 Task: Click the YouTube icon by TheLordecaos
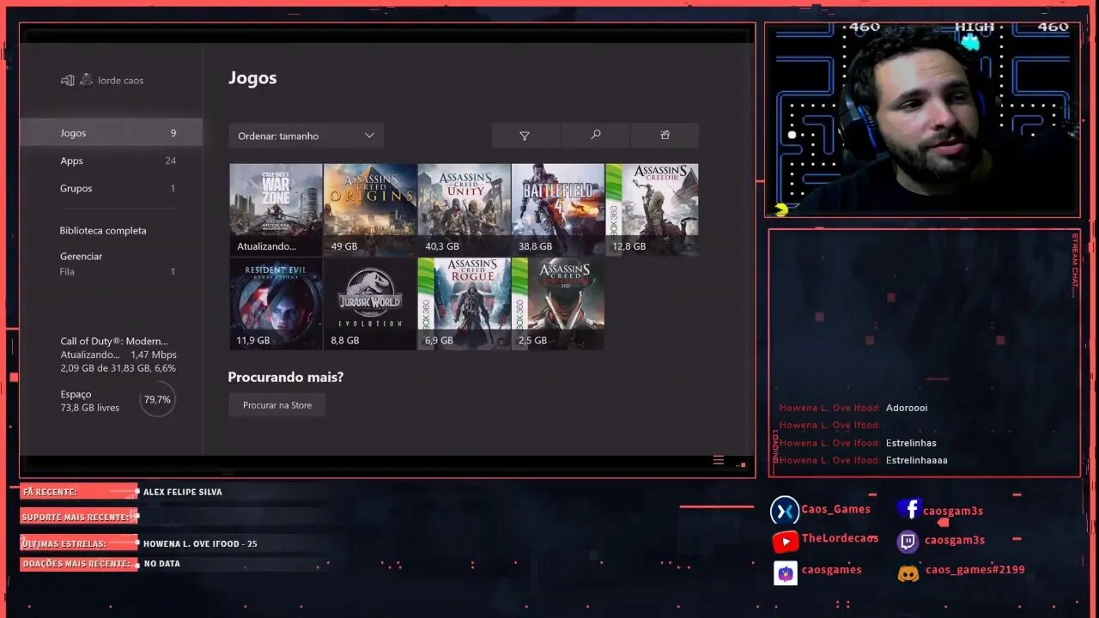pyautogui.click(x=785, y=542)
